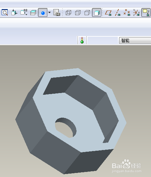The image size is (151, 177).
Task: Click the empty status message field
Action: click(102, 40)
